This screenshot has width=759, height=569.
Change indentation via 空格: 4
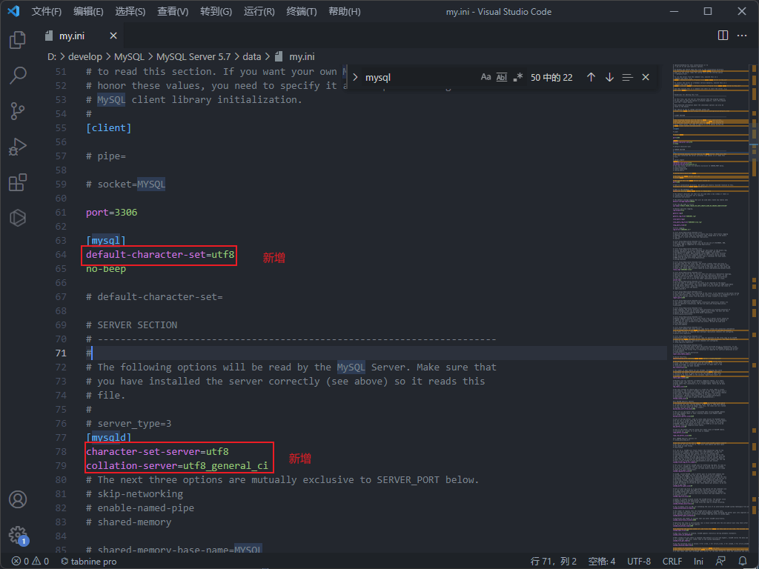point(602,562)
